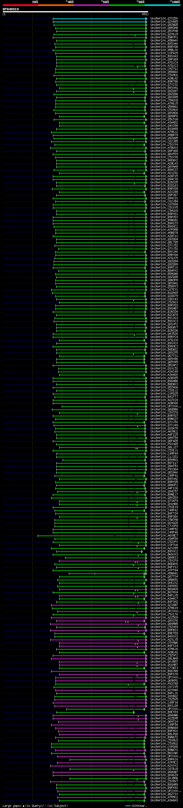The height and width of the screenshot is (808, 183).
Task: Click the 491 query end position label
Action: point(144,14)
